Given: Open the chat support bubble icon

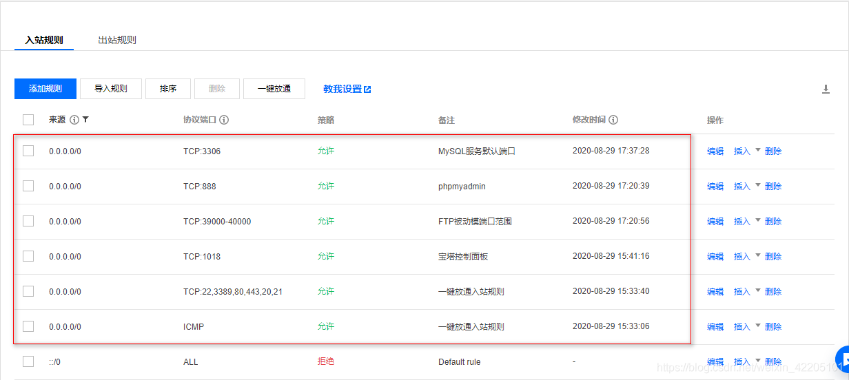Looking at the screenshot, I should point(842,360).
